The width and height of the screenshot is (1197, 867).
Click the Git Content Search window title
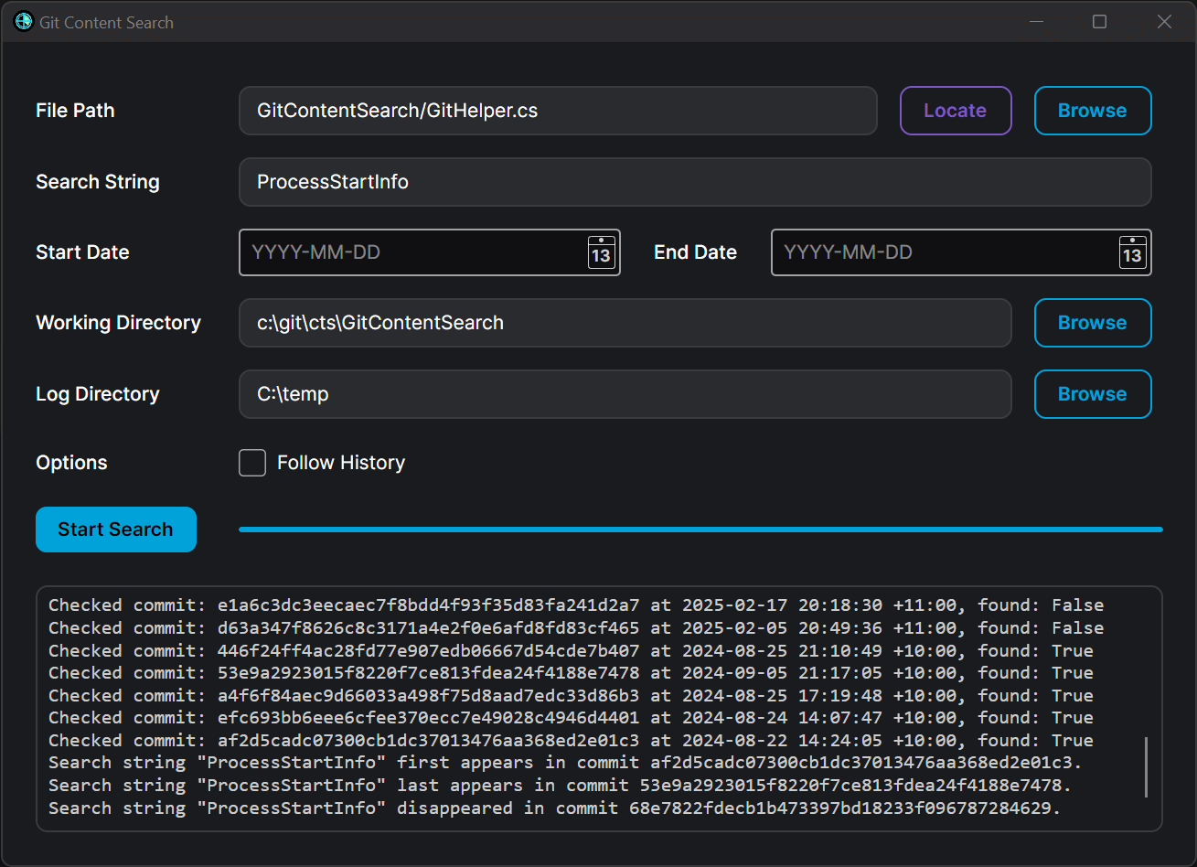coord(106,22)
